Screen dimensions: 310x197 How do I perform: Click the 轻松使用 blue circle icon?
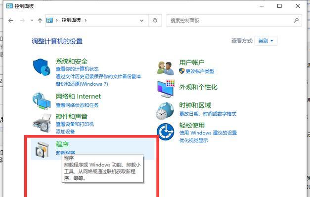coord(166,132)
